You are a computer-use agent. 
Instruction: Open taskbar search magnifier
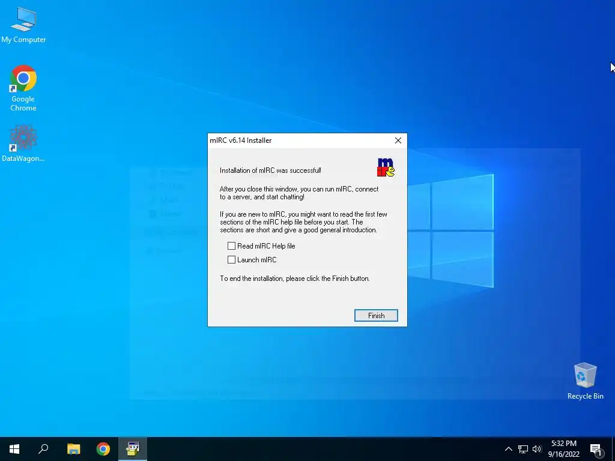coord(43,449)
